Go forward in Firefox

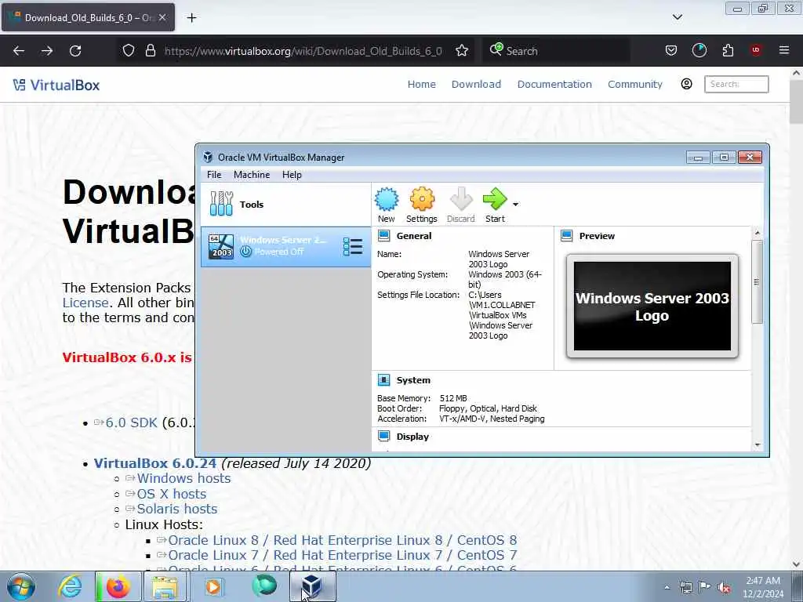tap(46, 51)
